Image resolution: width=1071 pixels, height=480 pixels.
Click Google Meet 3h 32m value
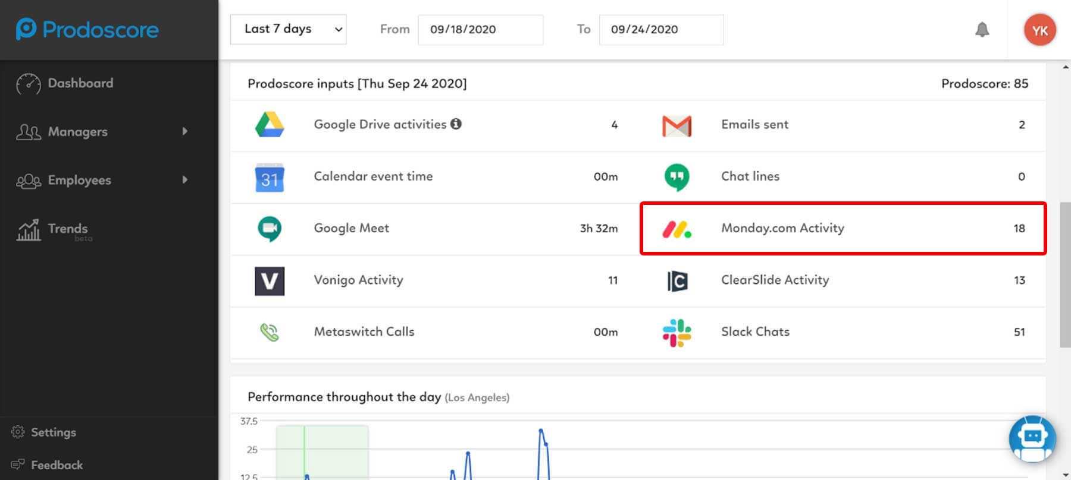pyautogui.click(x=599, y=228)
